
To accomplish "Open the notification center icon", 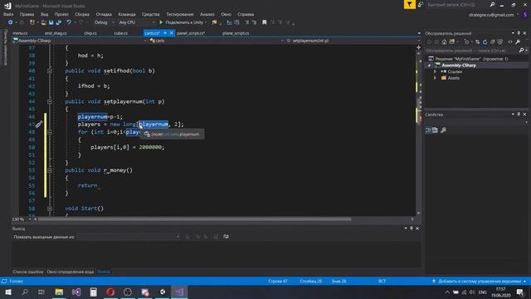I will [520, 292].
